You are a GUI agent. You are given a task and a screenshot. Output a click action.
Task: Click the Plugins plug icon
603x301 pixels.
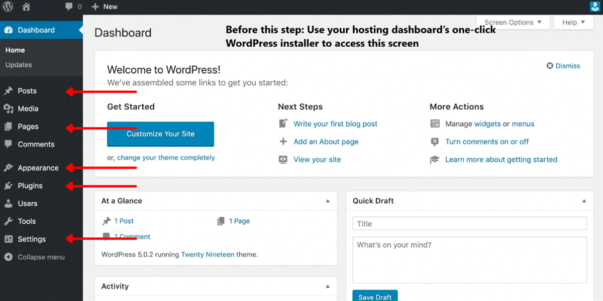coord(9,186)
